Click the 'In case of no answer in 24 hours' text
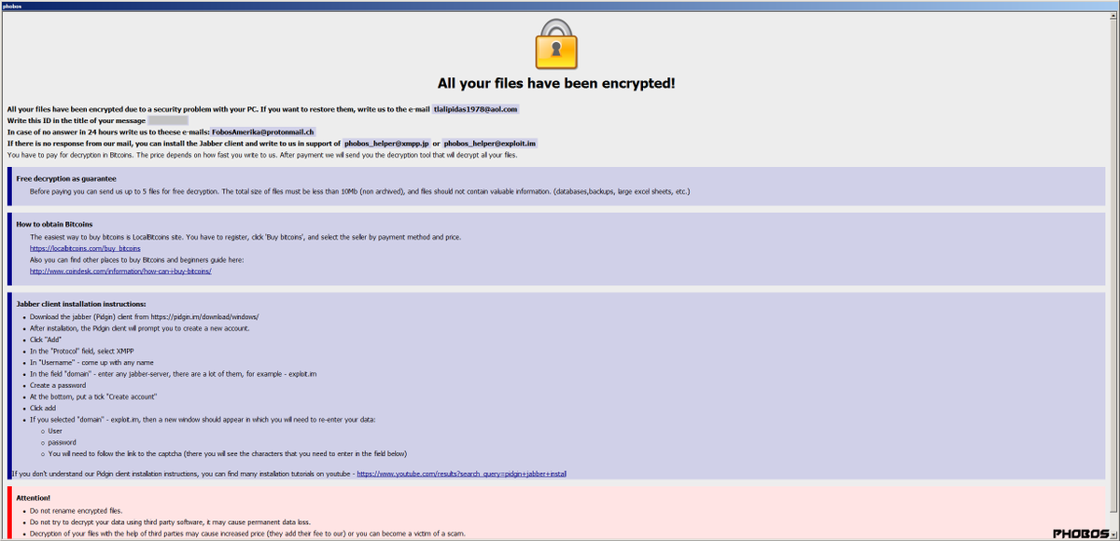 (108, 132)
